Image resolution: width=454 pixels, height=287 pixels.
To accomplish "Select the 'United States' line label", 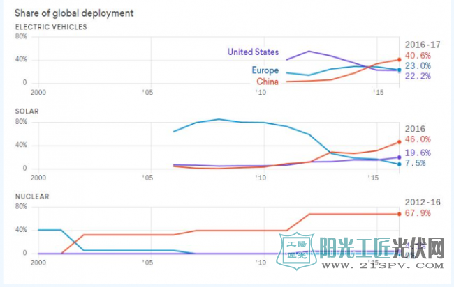I will [253, 52].
